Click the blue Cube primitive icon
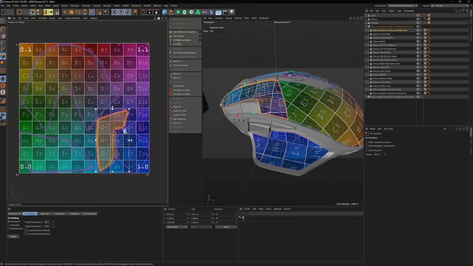Image resolution: width=473 pixels, height=266 pixels. click(164, 12)
